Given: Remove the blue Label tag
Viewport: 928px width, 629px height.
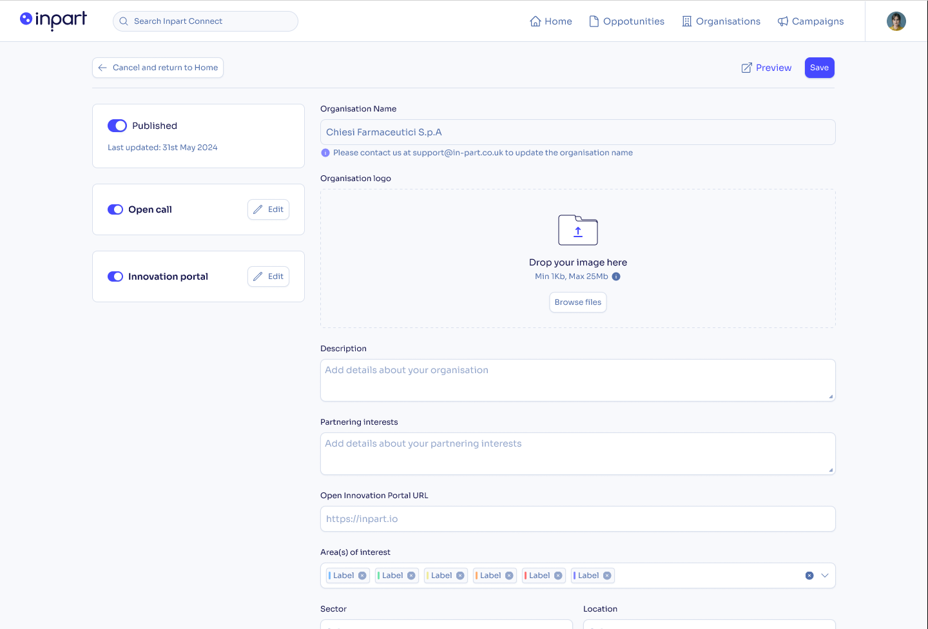Looking at the screenshot, I should (x=362, y=576).
